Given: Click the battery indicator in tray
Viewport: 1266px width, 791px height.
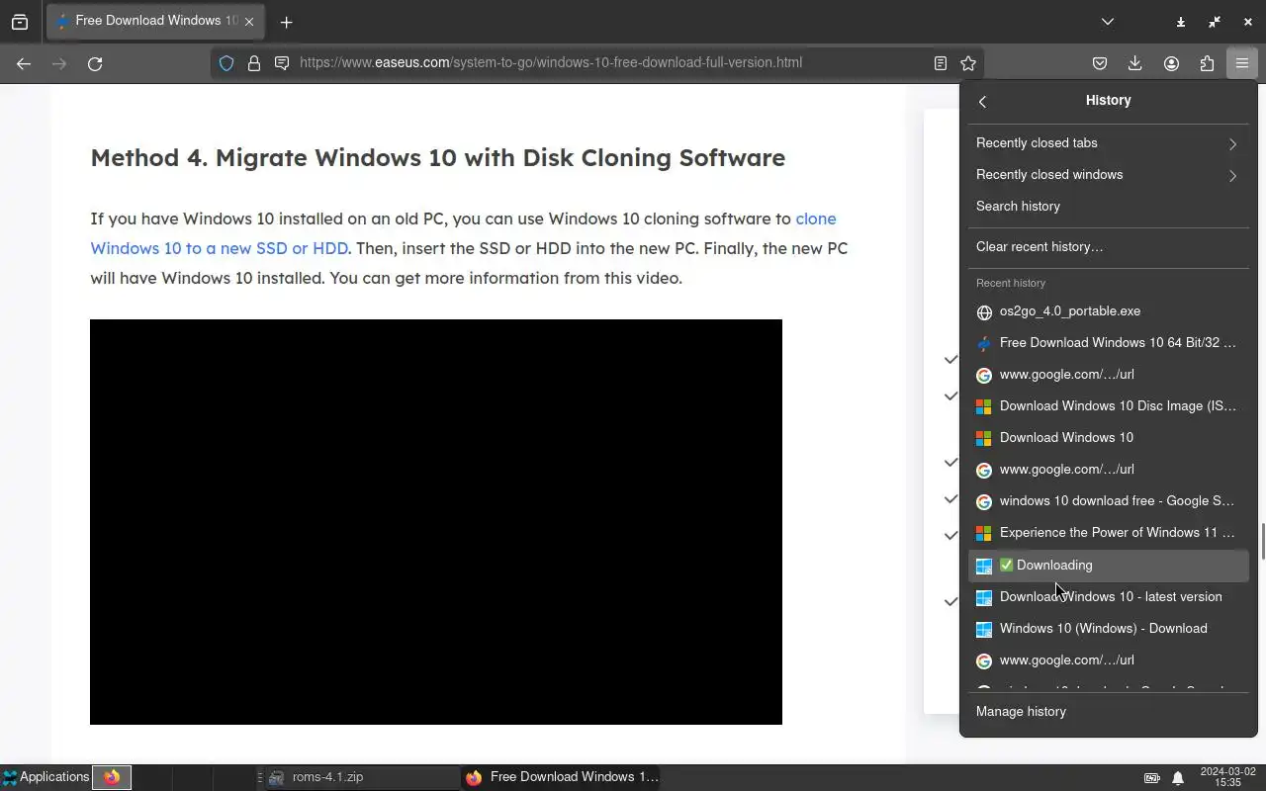Looking at the screenshot, I should [1152, 778].
